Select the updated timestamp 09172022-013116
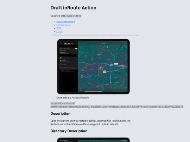The image size is (190, 142). pyautogui.click(x=71, y=16)
